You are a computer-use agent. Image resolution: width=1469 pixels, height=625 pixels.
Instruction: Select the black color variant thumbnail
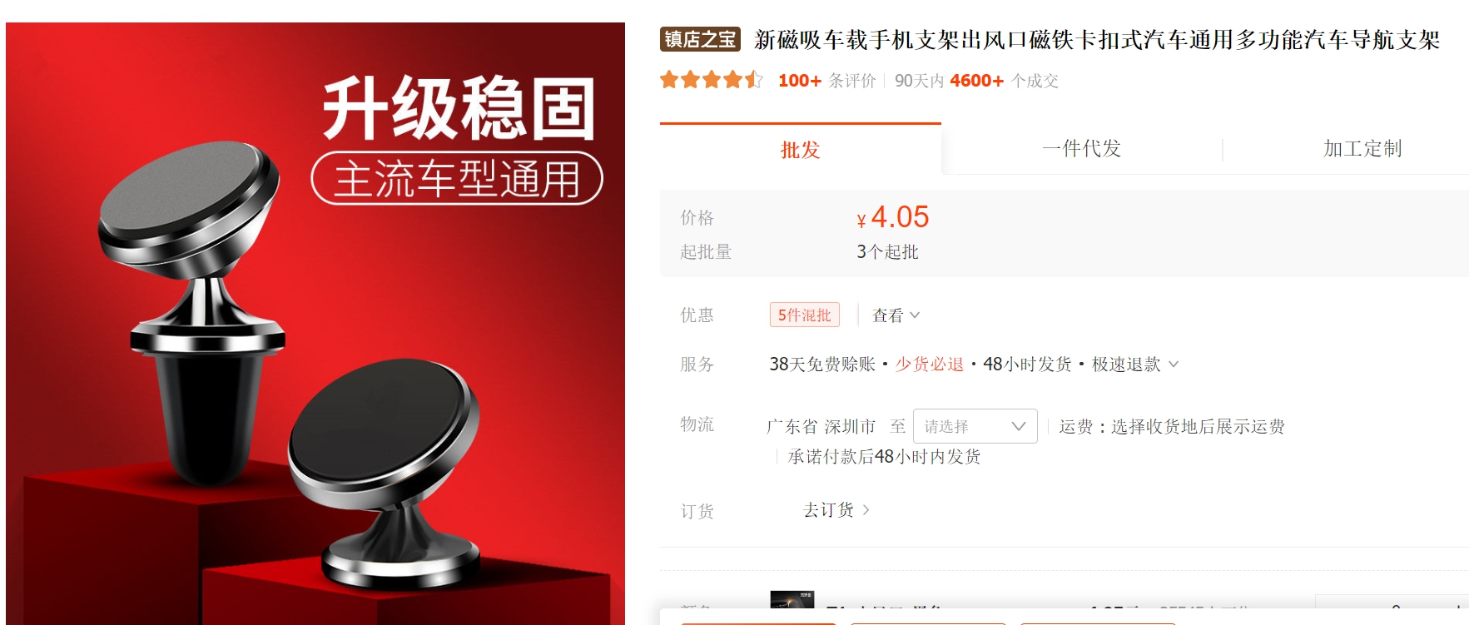(x=792, y=607)
